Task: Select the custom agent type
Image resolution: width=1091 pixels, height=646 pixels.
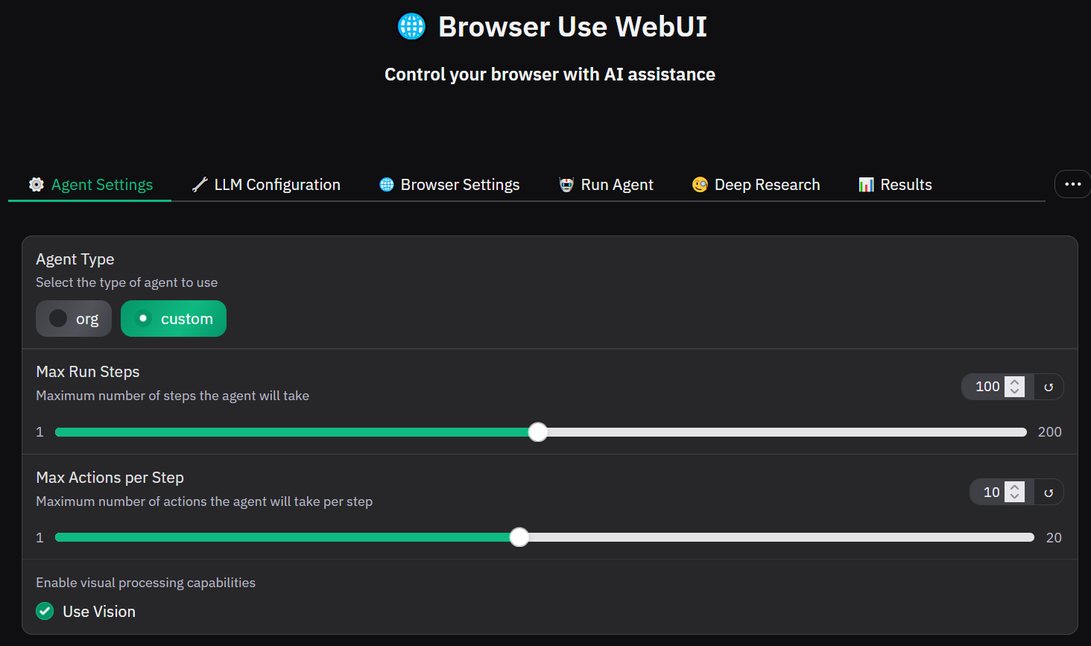Action: (x=173, y=318)
